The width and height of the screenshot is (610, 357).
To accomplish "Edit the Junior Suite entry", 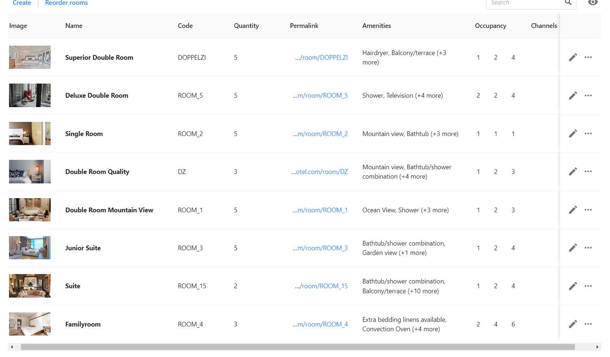I will coord(573,248).
